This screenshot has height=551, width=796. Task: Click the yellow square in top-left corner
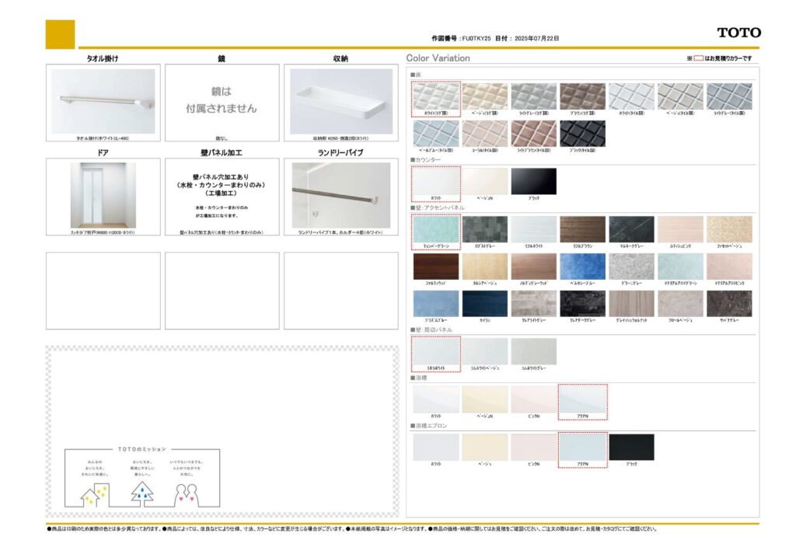[x=60, y=34]
